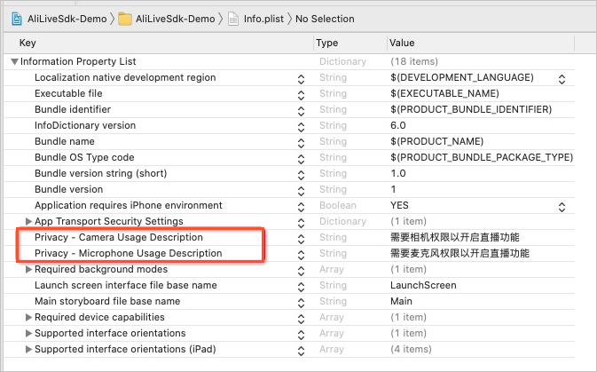Open key stepper for Camera Usage Description
The height and width of the screenshot is (372, 597).
(302, 239)
